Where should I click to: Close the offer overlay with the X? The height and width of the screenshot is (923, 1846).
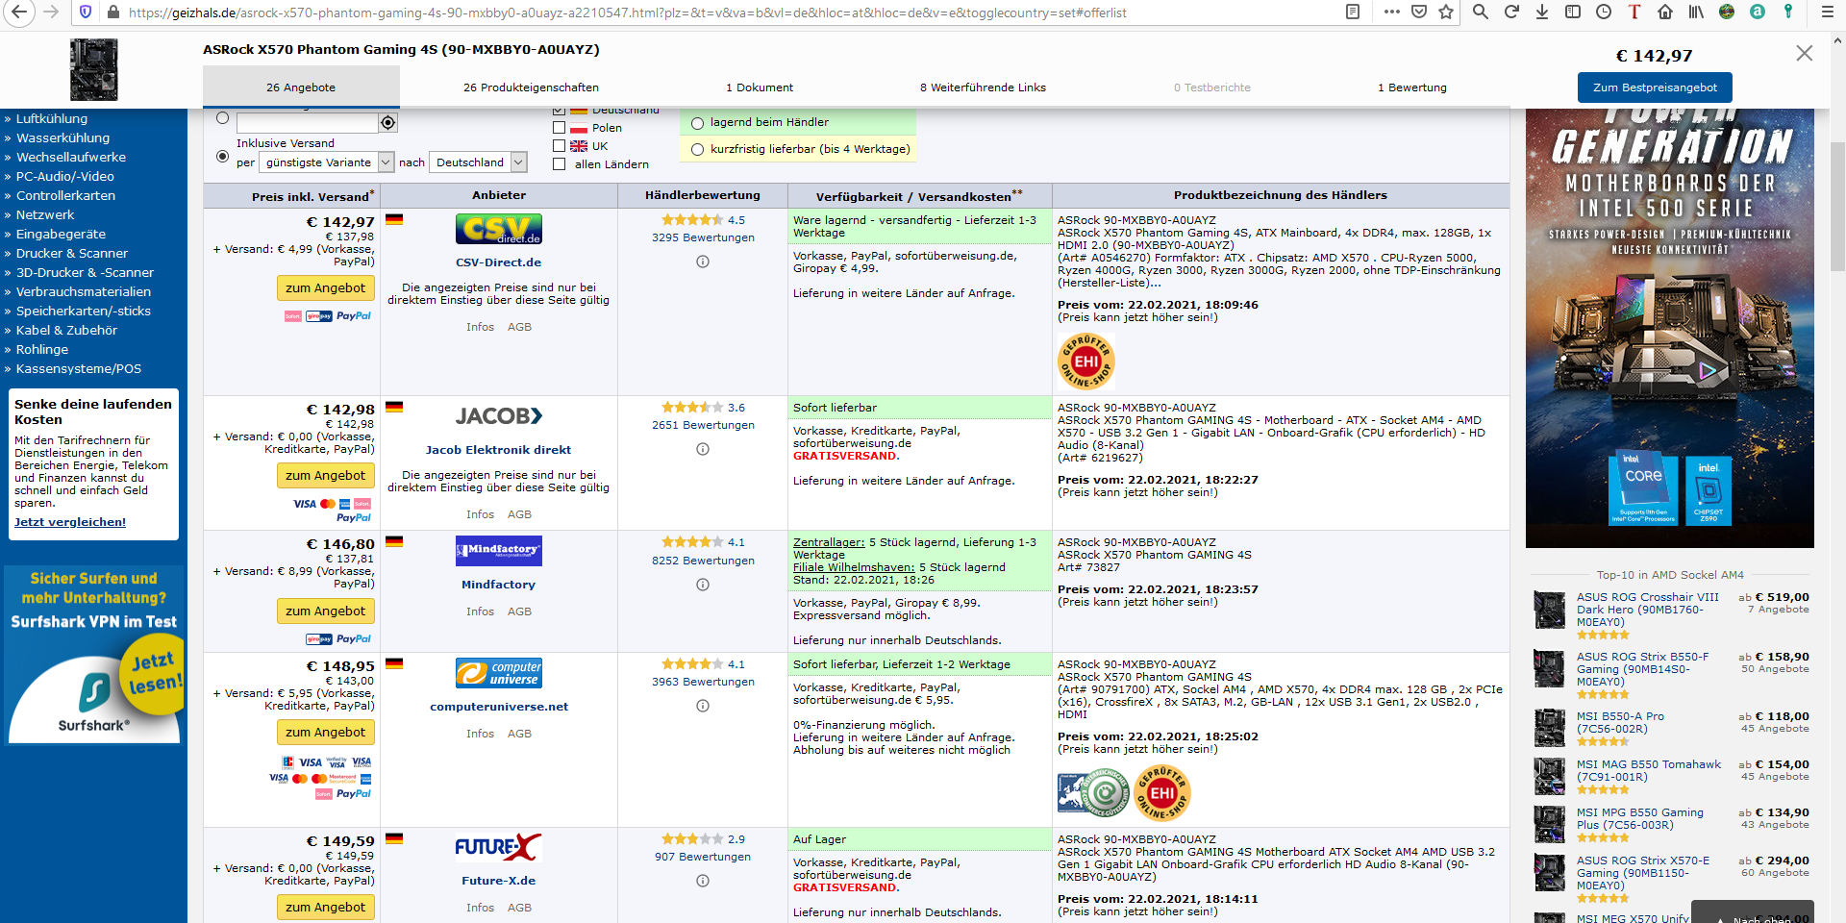1805,53
